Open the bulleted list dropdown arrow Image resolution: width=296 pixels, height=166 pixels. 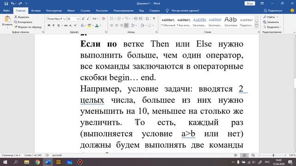coord(115,19)
